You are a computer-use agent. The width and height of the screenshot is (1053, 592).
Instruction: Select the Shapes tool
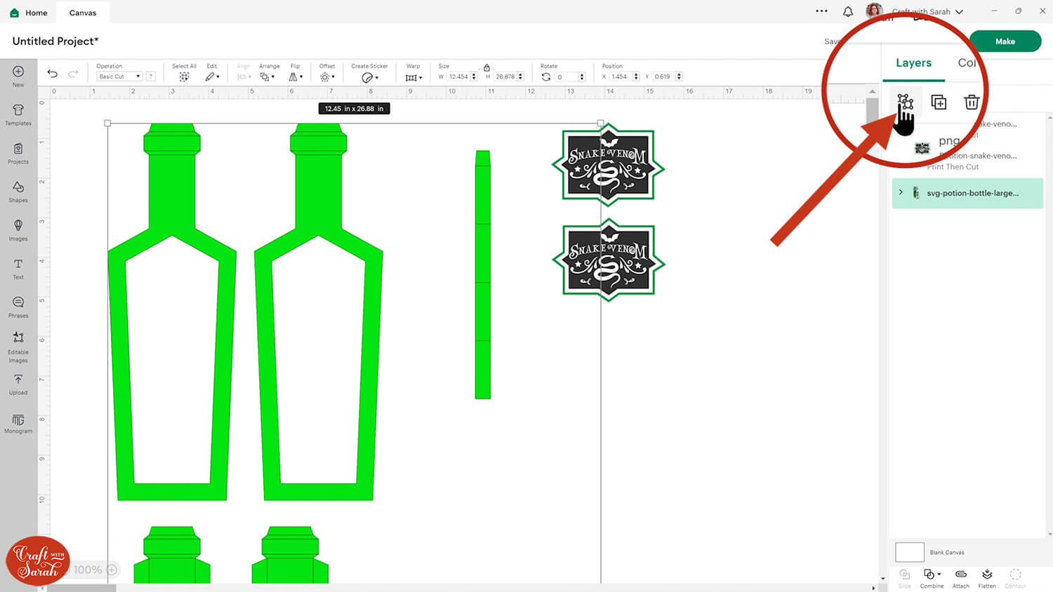(18, 191)
